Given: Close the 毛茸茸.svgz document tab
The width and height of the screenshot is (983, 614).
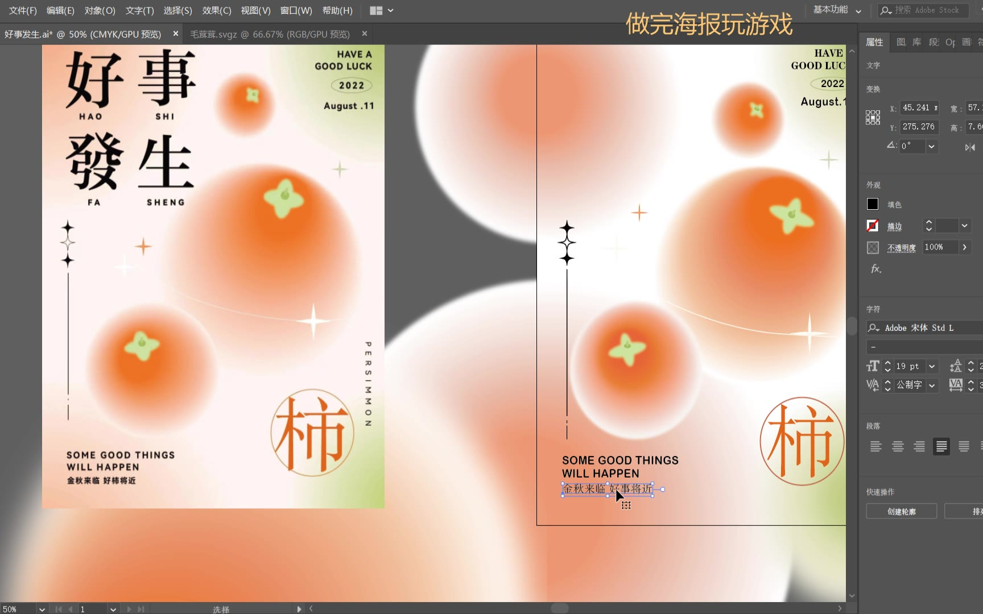Looking at the screenshot, I should coord(365,34).
